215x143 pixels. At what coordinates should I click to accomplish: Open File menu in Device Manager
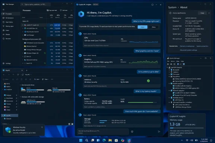click(x=168, y=61)
